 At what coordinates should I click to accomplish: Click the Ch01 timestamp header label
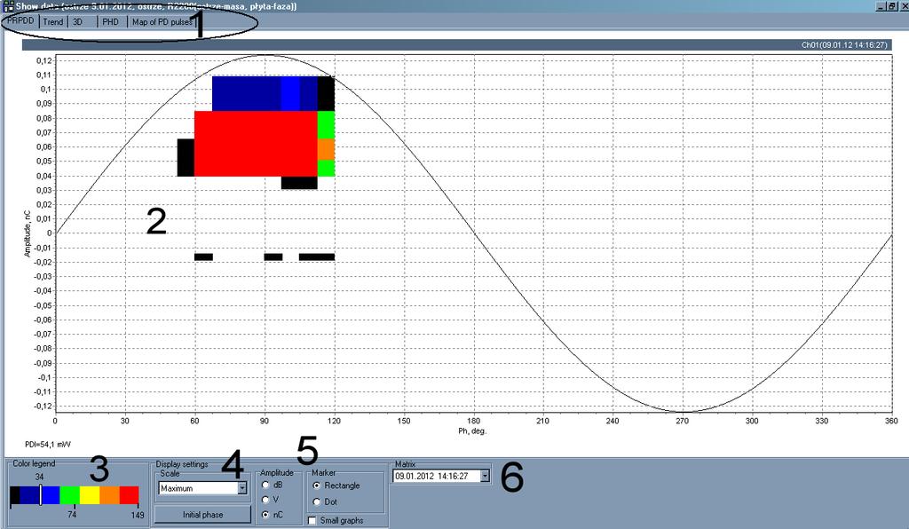pyautogui.click(x=844, y=44)
